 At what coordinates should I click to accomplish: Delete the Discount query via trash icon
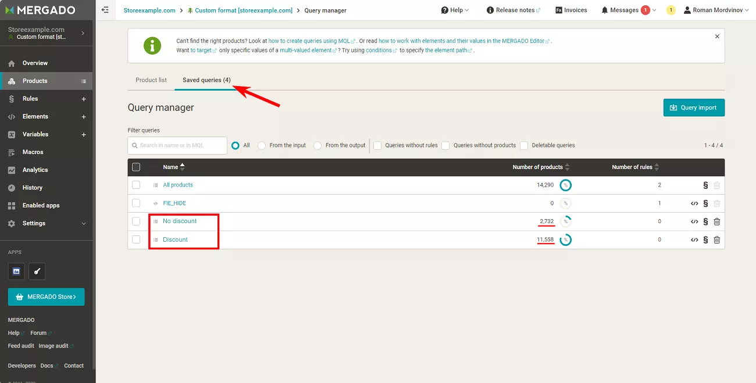coord(716,240)
